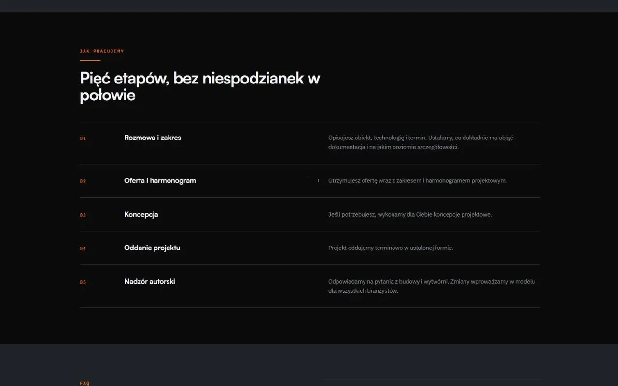Viewport: 618px width, 386px height.
Task: Click the 'JAK PRACUJEMY' section label
Action: coord(101,51)
